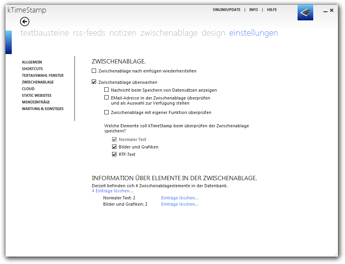The width and height of the screenshot is (345, 264).
Task: Enable Nachricht beim Speichern von Datensätzen anzeigen
Action: 107,90
